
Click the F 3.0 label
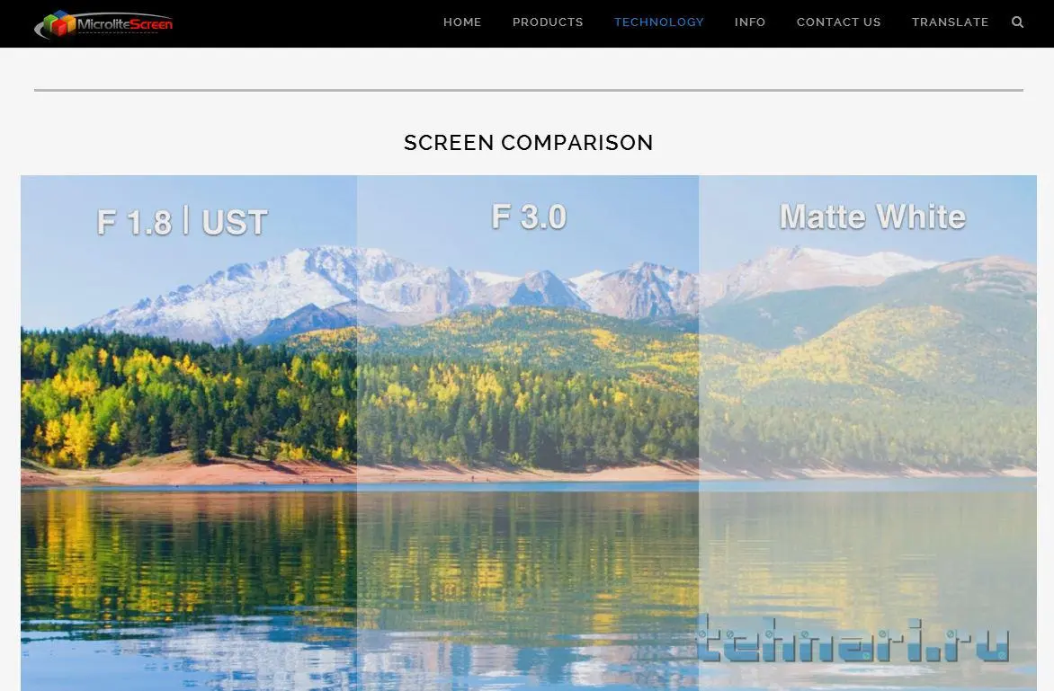529,217
